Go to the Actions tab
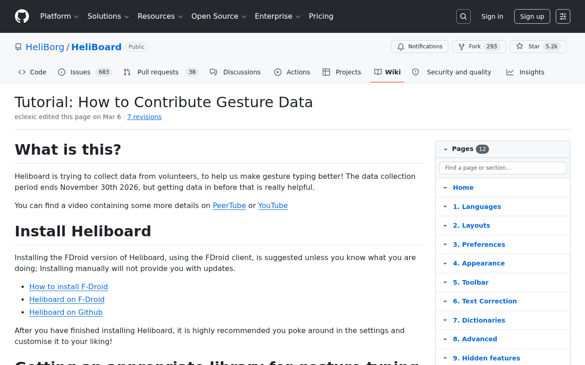 (292, 72)
